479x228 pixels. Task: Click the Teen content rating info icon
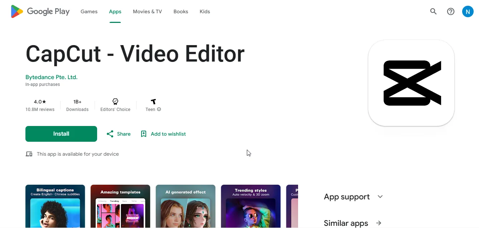pyautogui.click(x=159, y=110)
